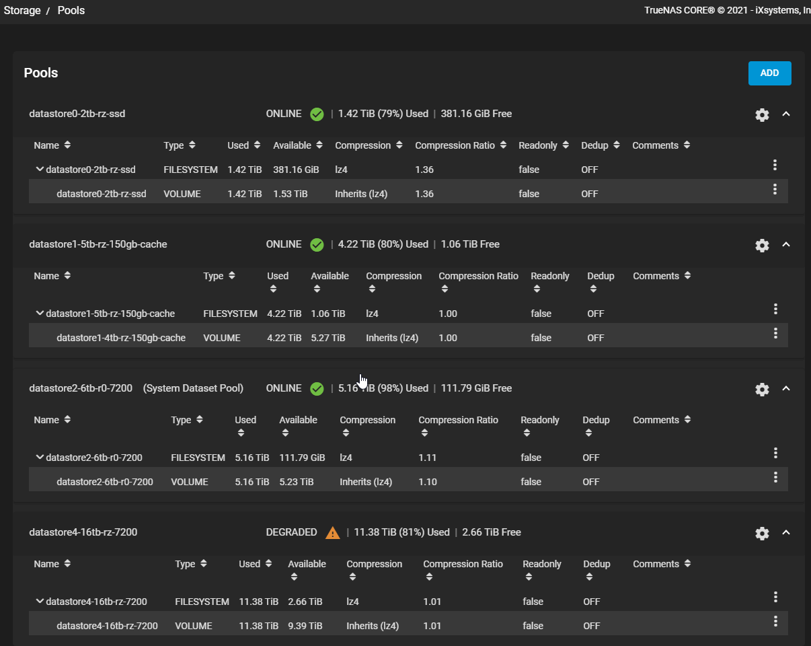Image resolution: width=811 pixels, height=646 pixels.
Task: Click the DEGRADED warning triangle icon
Action: click(332, 533)
